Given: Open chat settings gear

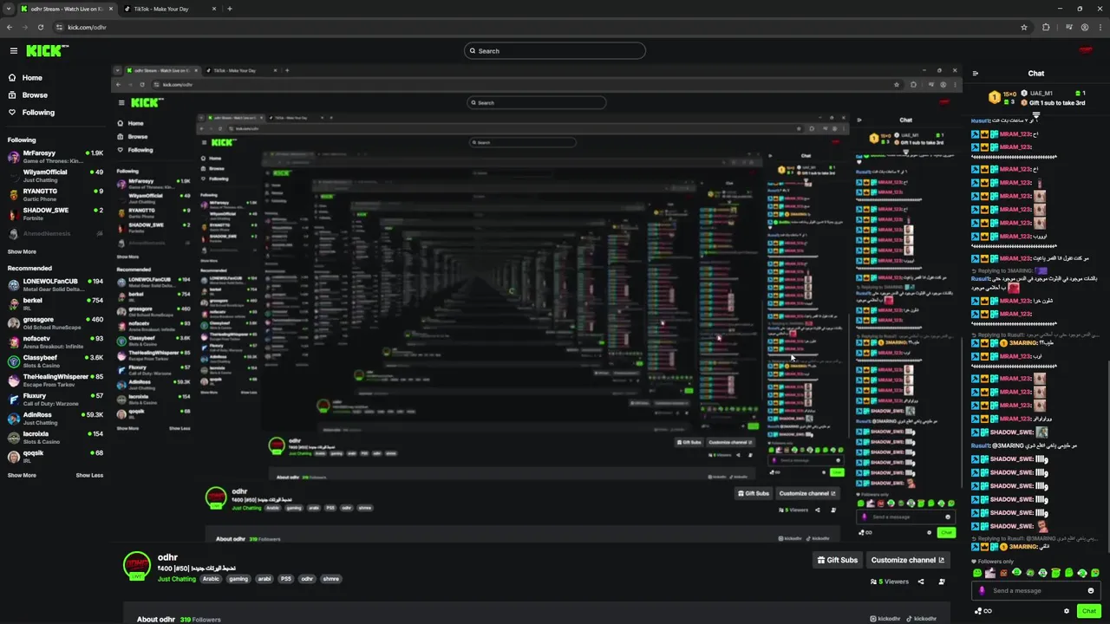Looking at the screenshot, I should point(1067,611).
